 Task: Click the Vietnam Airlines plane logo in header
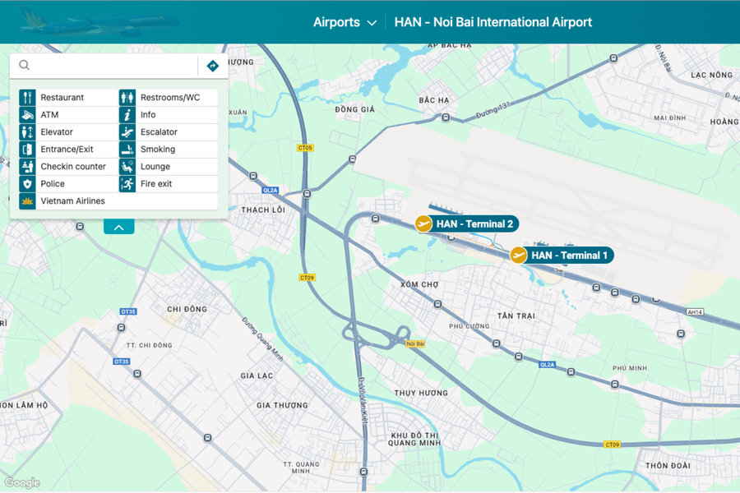click(100, 22)
